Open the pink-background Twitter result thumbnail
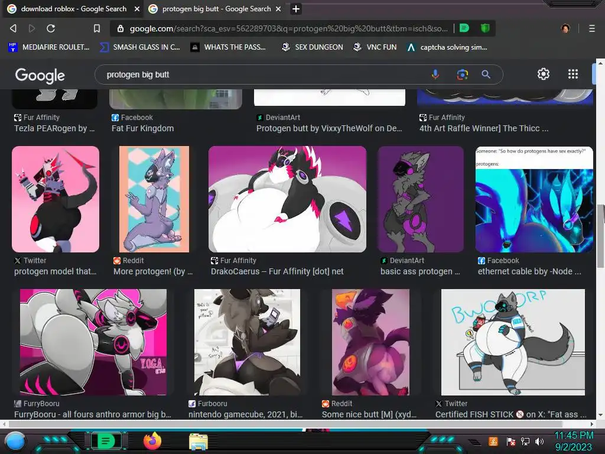 56,199
